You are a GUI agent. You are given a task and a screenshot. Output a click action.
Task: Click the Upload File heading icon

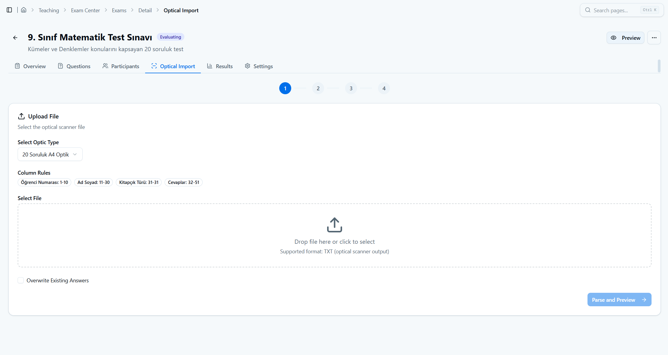tap(21, 116)
